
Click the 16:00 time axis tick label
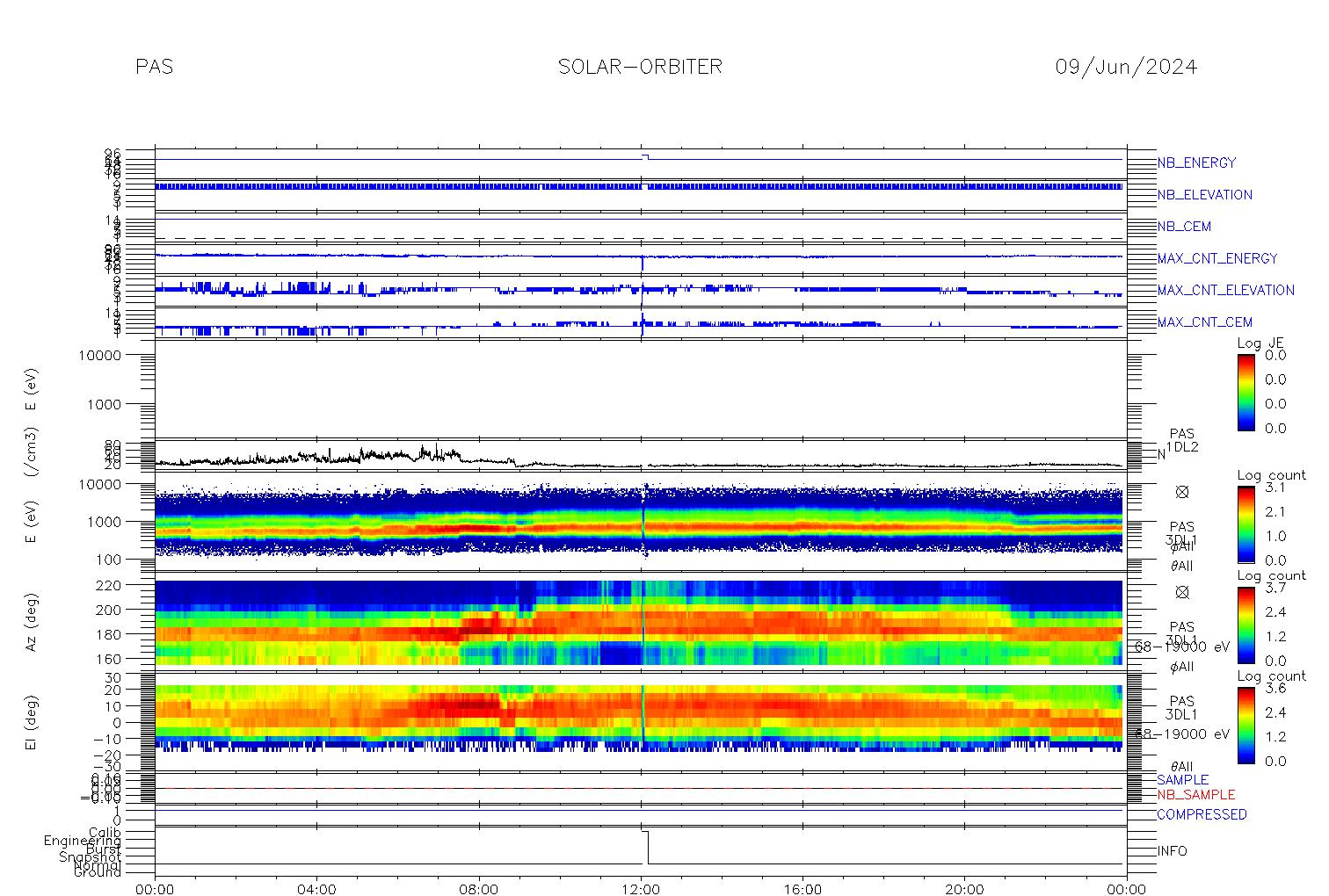tap(802, 889)
